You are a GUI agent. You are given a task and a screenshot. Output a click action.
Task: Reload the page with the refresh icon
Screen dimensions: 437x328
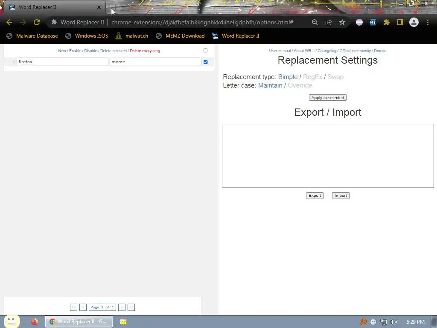[x=37, y=22]
